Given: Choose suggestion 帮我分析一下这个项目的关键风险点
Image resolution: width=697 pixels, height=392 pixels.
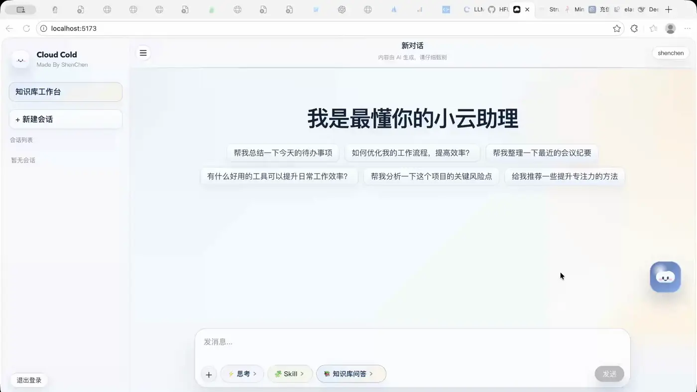Looking at the screenshot, I should (431, 177).
